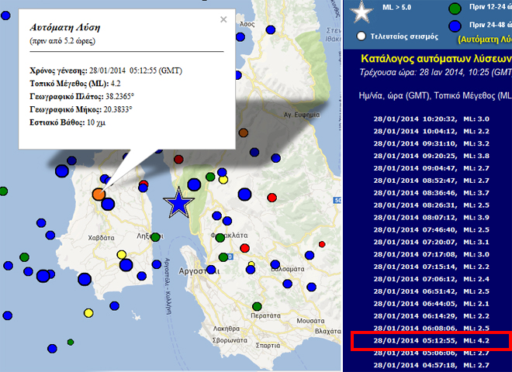Select the green earthquake marker near Ληξούρι

(156, 237)
